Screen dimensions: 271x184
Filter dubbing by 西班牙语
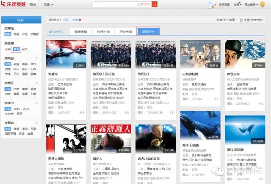[x=10, y=134]
